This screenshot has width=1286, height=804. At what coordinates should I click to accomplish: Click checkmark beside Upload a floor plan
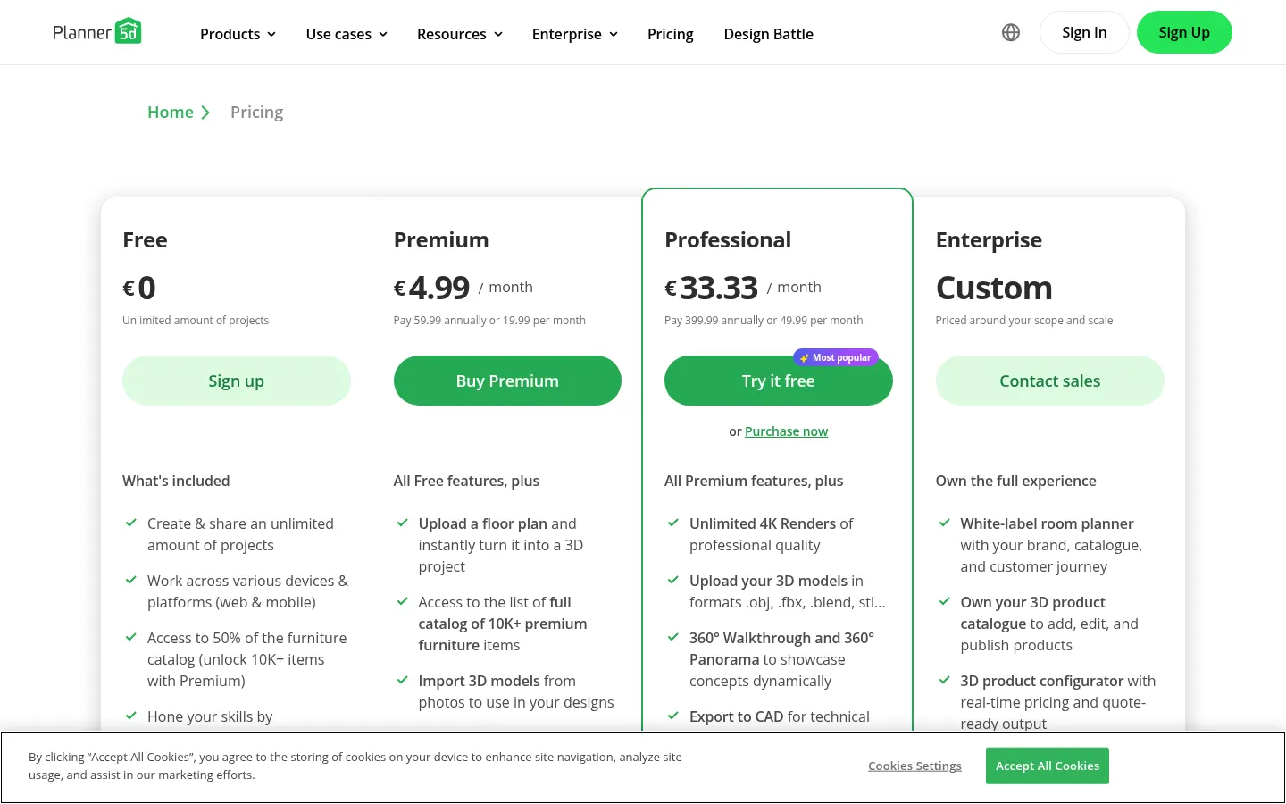pyautogui.click(x=402, y=523)
